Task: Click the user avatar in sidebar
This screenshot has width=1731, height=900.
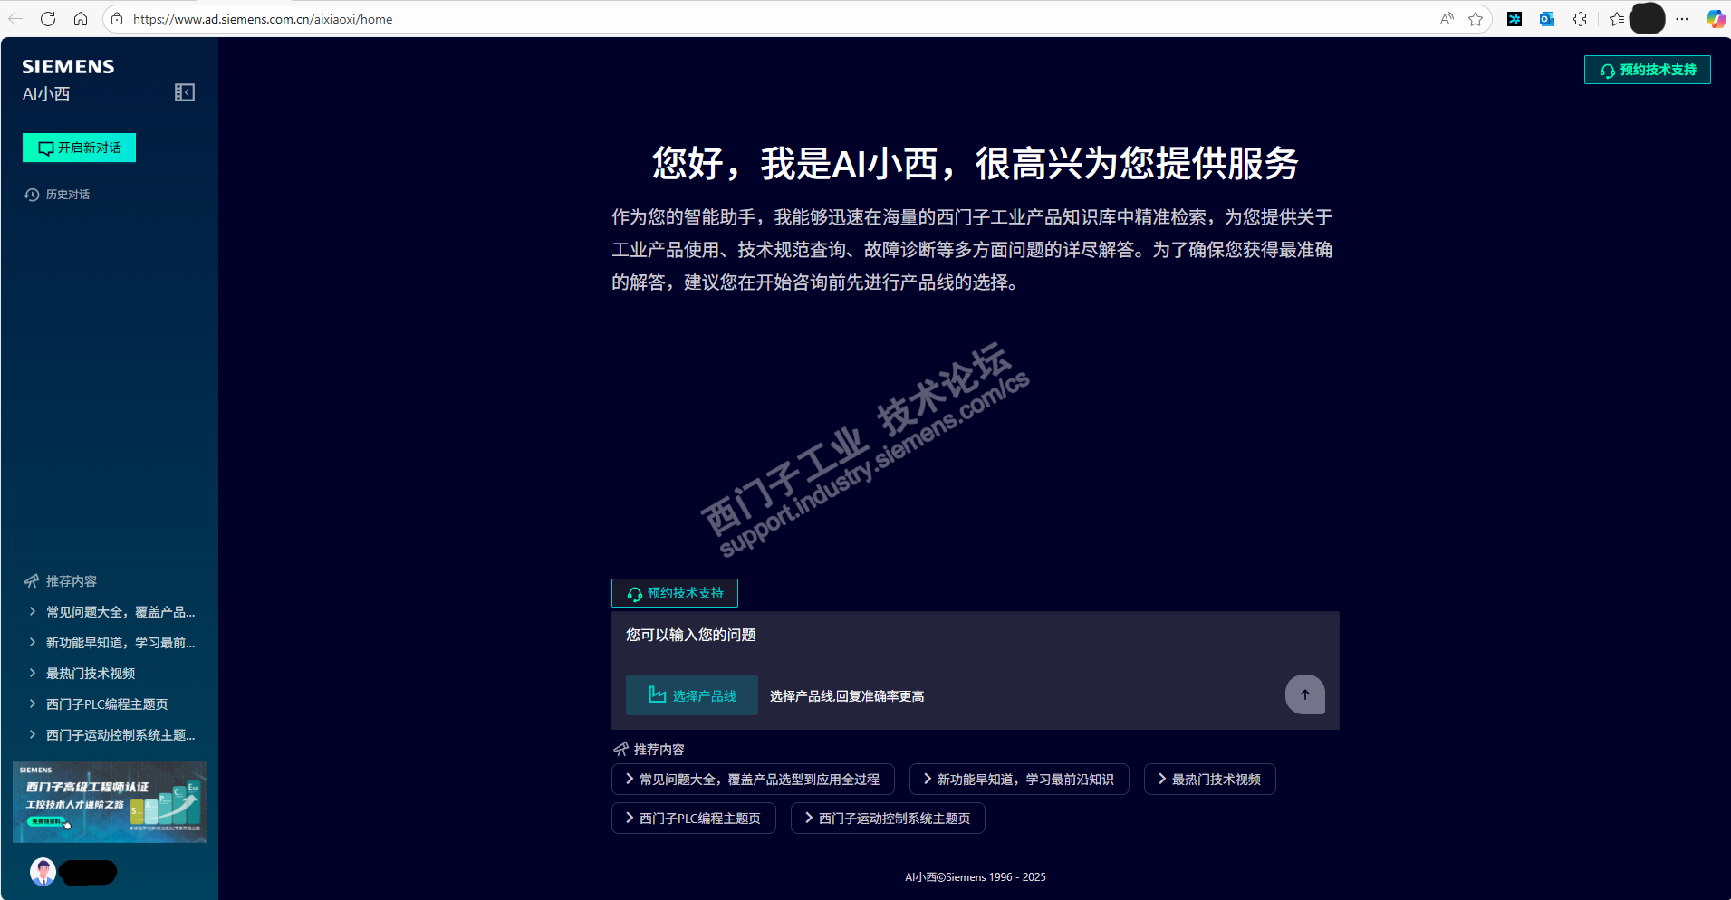Action: pyautogui.click(x=43, y=872)
